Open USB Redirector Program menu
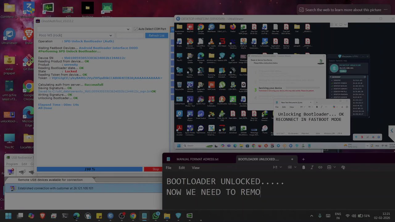This screenshot has width=395, height=222. point(12,164)
